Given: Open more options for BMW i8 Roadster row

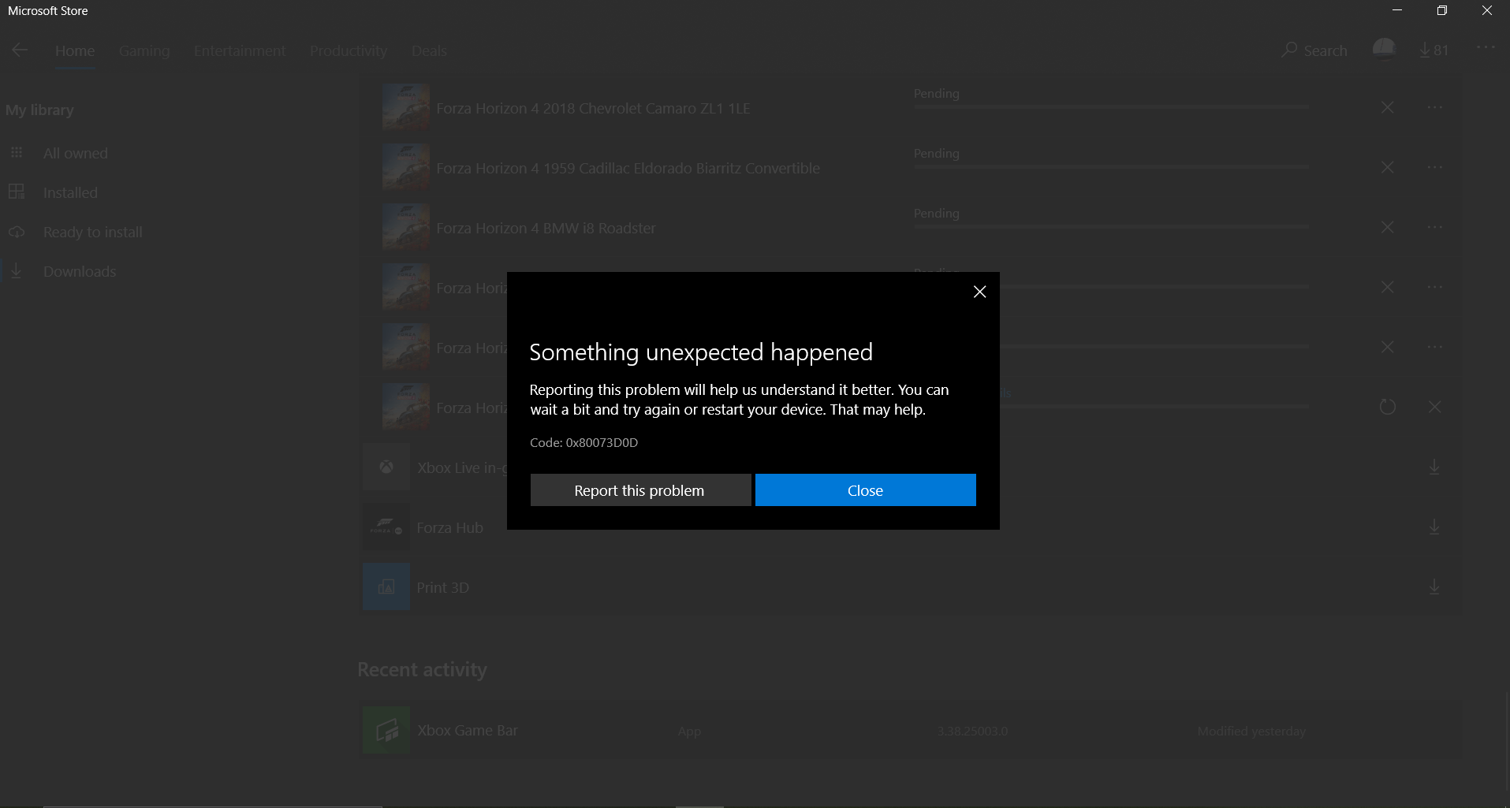Looking at the screenshot, I should point(1435,227).
